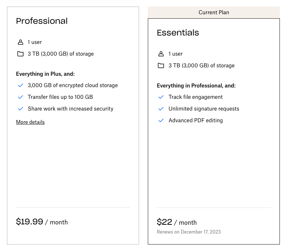Select the Essentials plan title
This screenshot has width=285, height=250.
click(178, 33)
